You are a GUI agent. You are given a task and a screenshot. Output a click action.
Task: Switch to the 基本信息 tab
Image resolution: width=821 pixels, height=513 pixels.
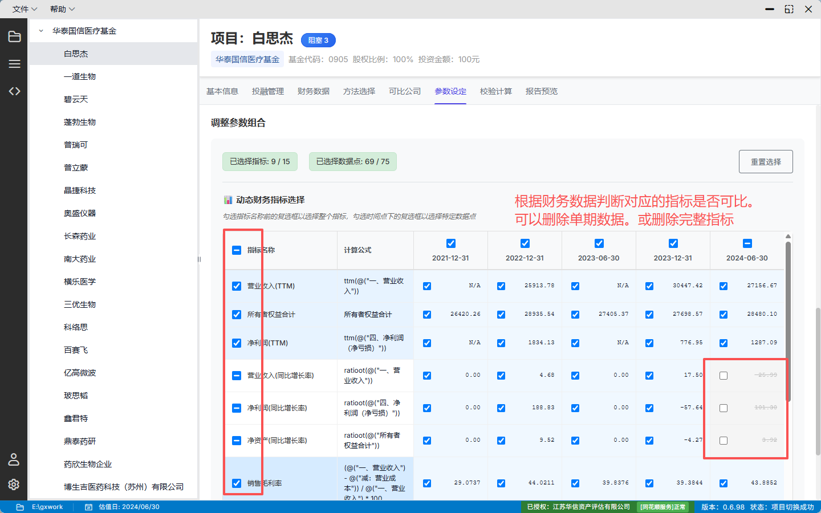(222, 91)
